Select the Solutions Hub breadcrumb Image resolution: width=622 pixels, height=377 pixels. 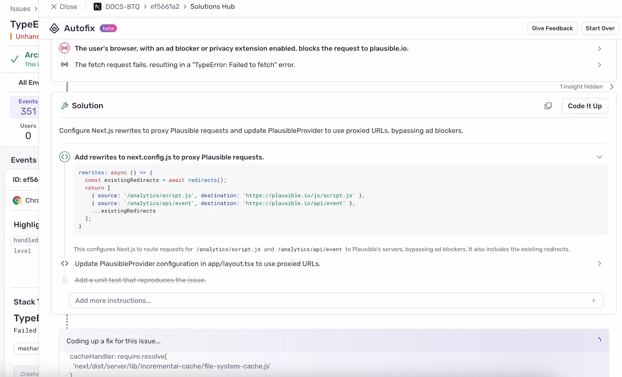[x=212, y=7]
